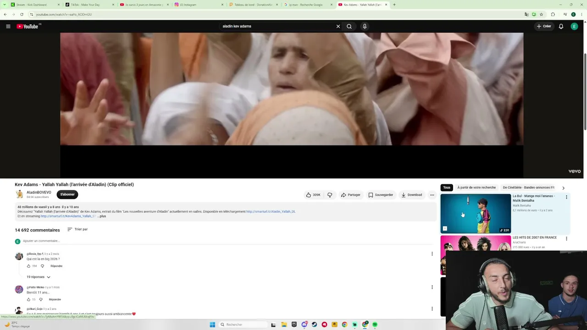This screenshot has height=330, width=587.
Task: Open the Windows Start menu
Action: 212,324
